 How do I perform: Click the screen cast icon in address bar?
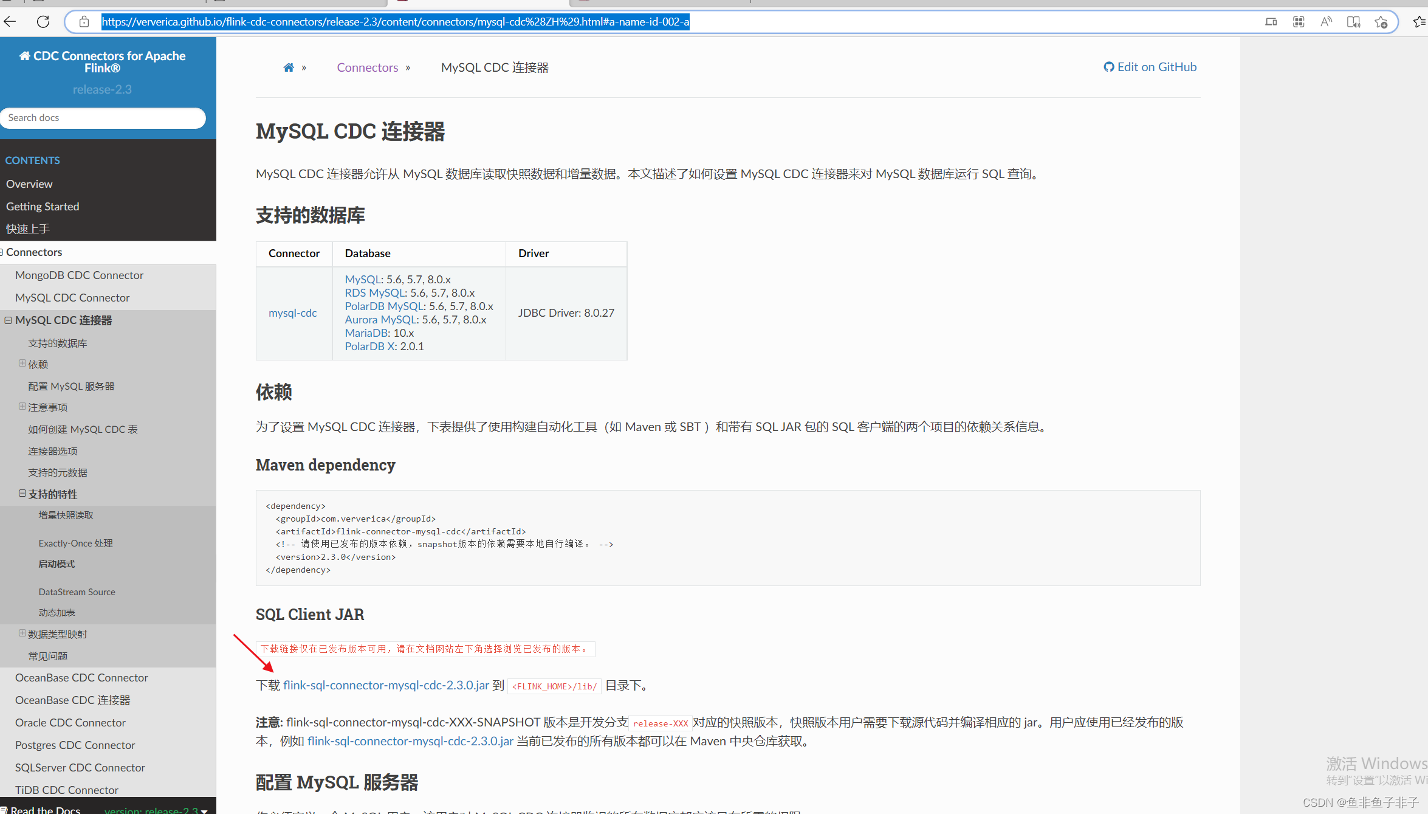tap(1271, 22)
